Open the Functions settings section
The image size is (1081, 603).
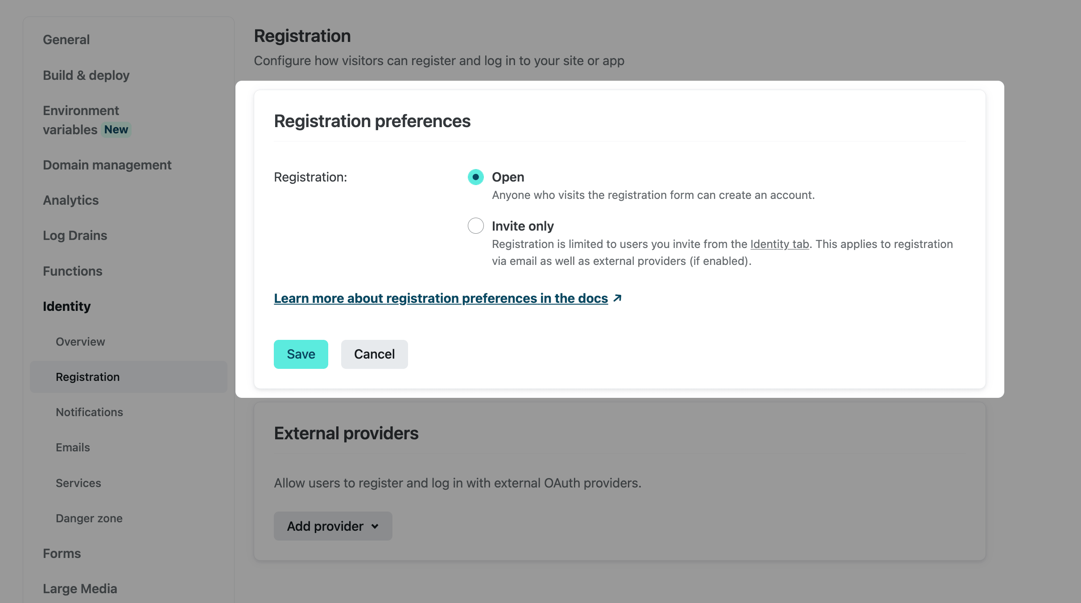(x=72, y=271)
